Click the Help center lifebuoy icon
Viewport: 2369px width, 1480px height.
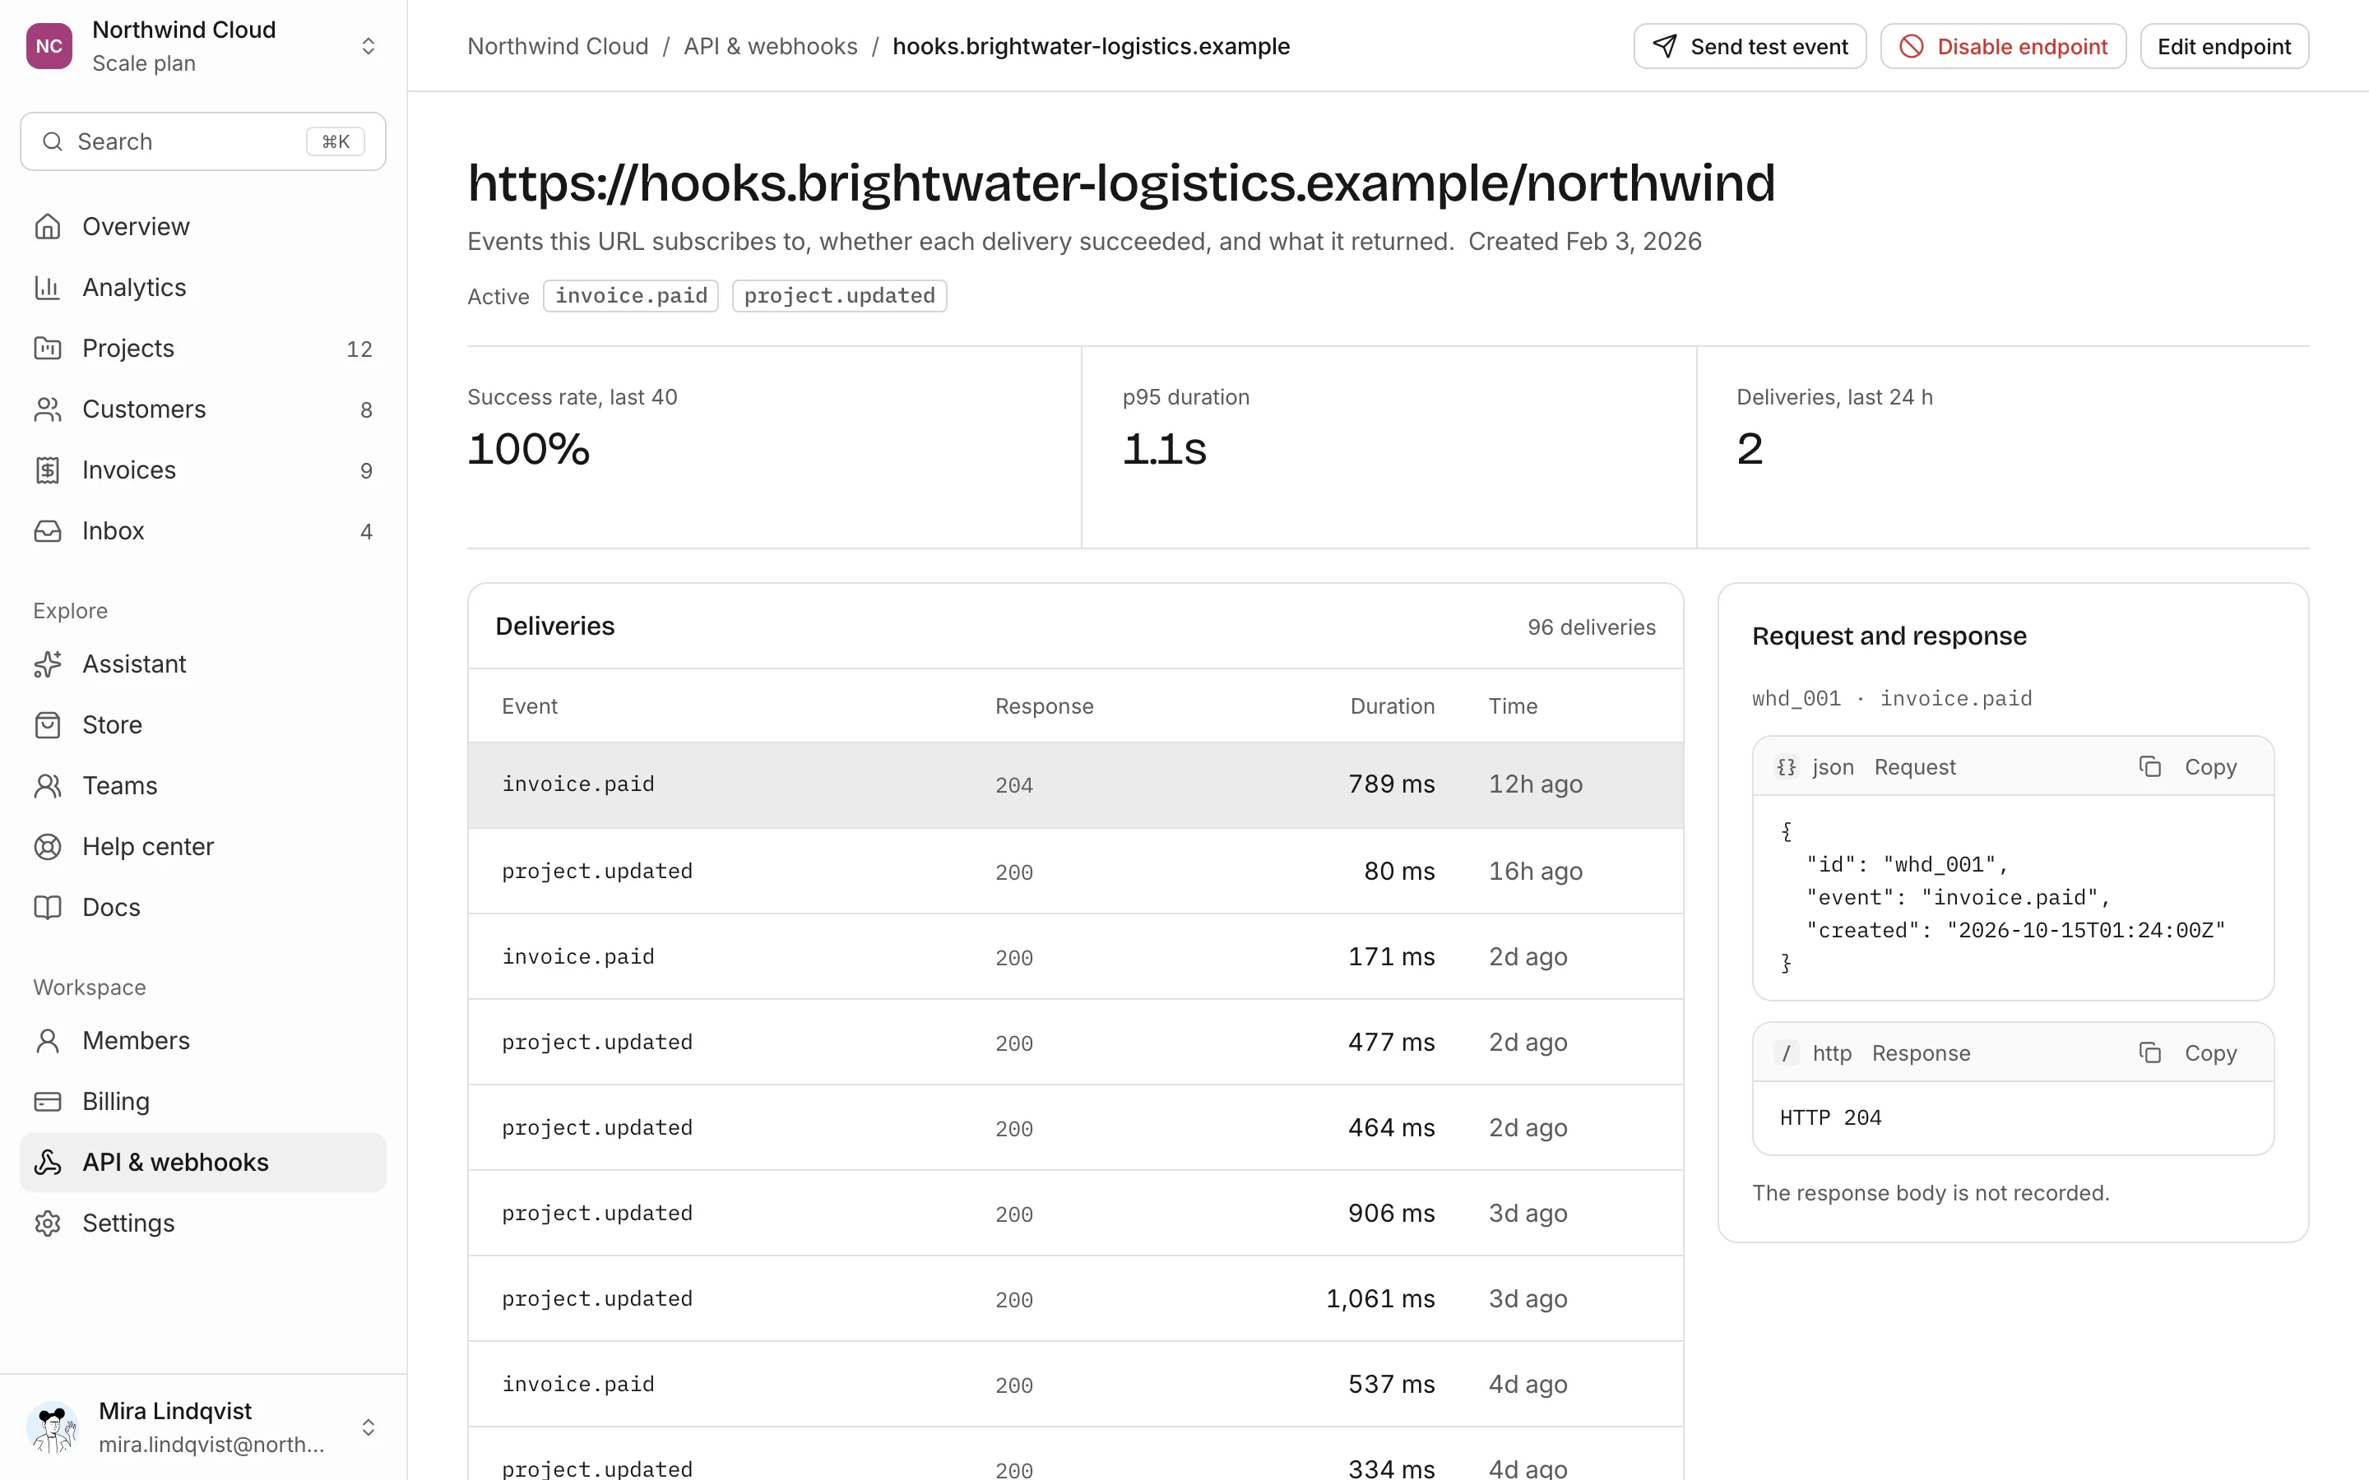coord(47,847)
